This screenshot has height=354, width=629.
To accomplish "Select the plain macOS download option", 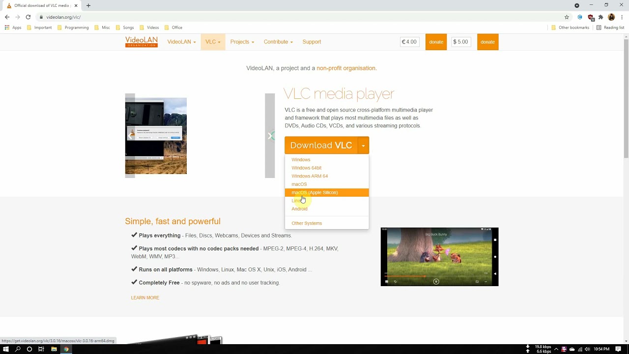I will pos(299,184).
